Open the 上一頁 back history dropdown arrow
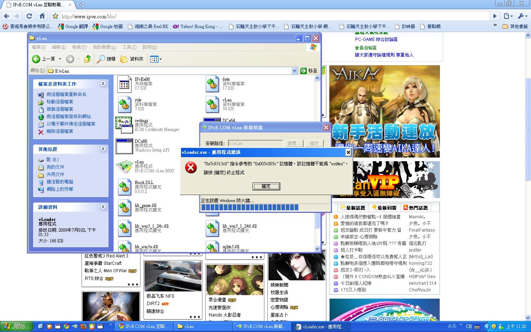Image resolution: width=531 pixels, height=332 pixels. click(x=59, y=59)
